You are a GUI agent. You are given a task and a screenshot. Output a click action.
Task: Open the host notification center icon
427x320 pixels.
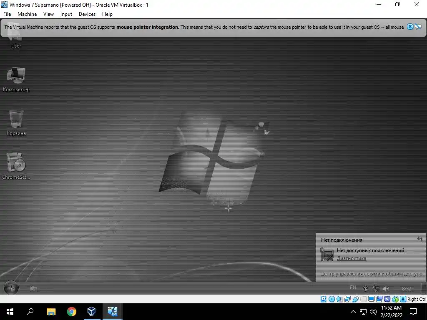(413, 312)
